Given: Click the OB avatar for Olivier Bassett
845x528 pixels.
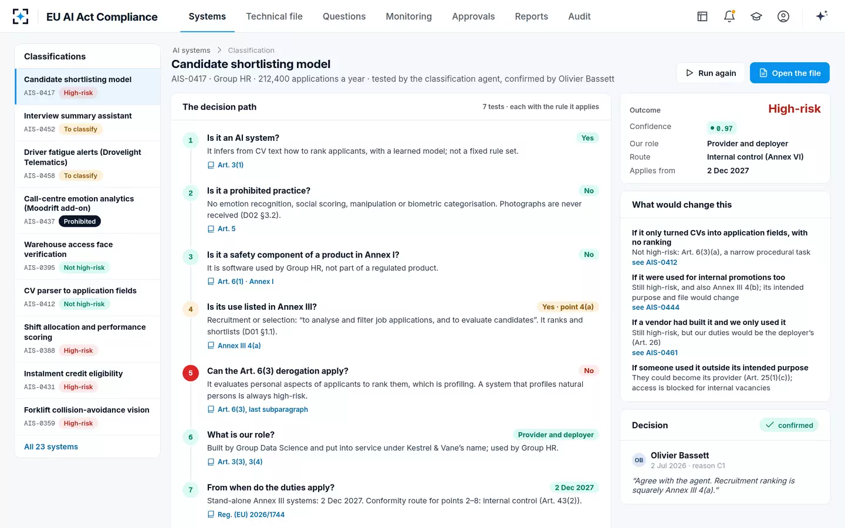Looking at the screenshot, I should 639,460.
